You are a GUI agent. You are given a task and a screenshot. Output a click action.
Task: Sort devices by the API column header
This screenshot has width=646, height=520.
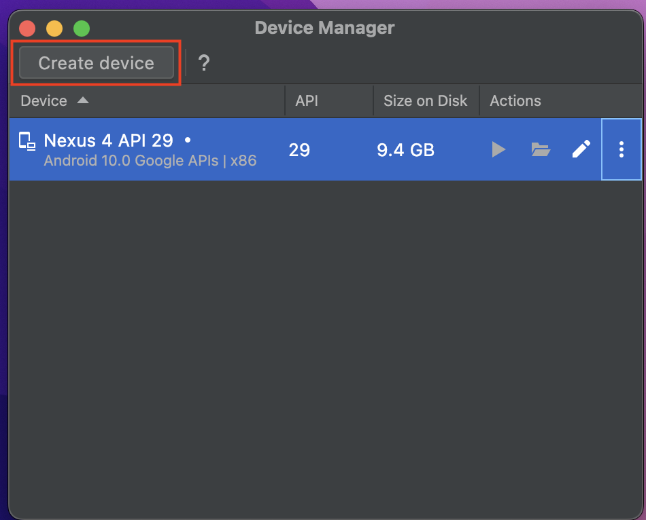coord(307,101)
